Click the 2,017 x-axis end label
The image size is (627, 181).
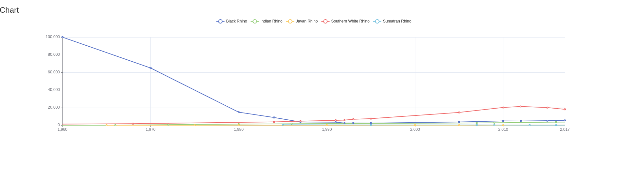[565, 130]
